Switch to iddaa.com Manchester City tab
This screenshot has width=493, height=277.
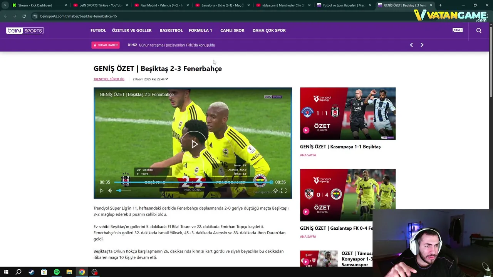pyautogui.click(x=283, y=5)
